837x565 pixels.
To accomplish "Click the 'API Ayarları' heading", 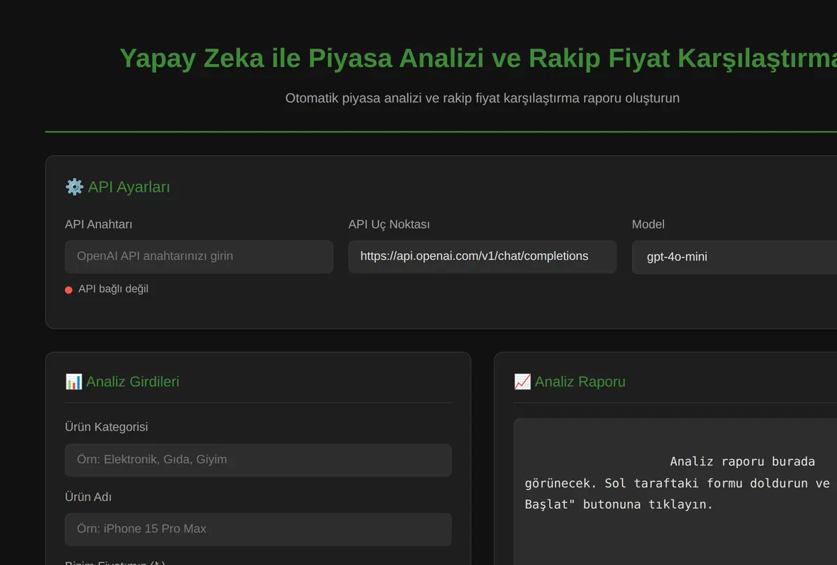I will 129,187.
